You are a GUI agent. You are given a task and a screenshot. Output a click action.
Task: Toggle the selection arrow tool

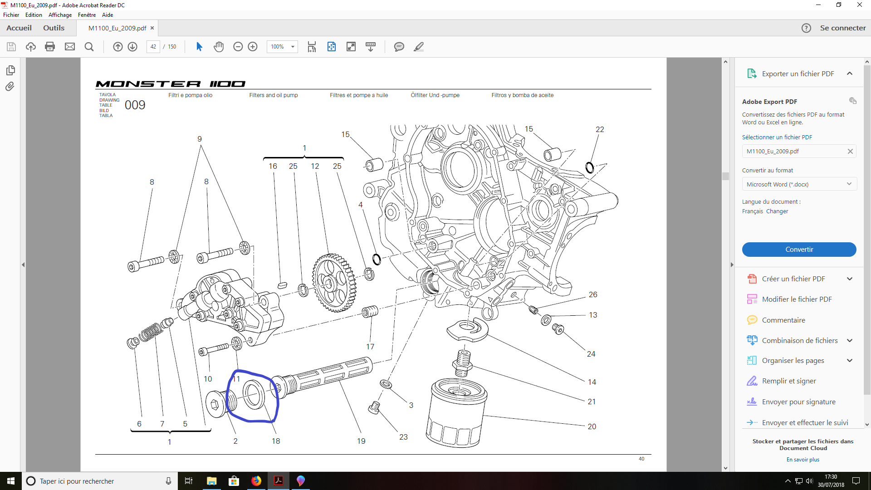coord(199,47)
